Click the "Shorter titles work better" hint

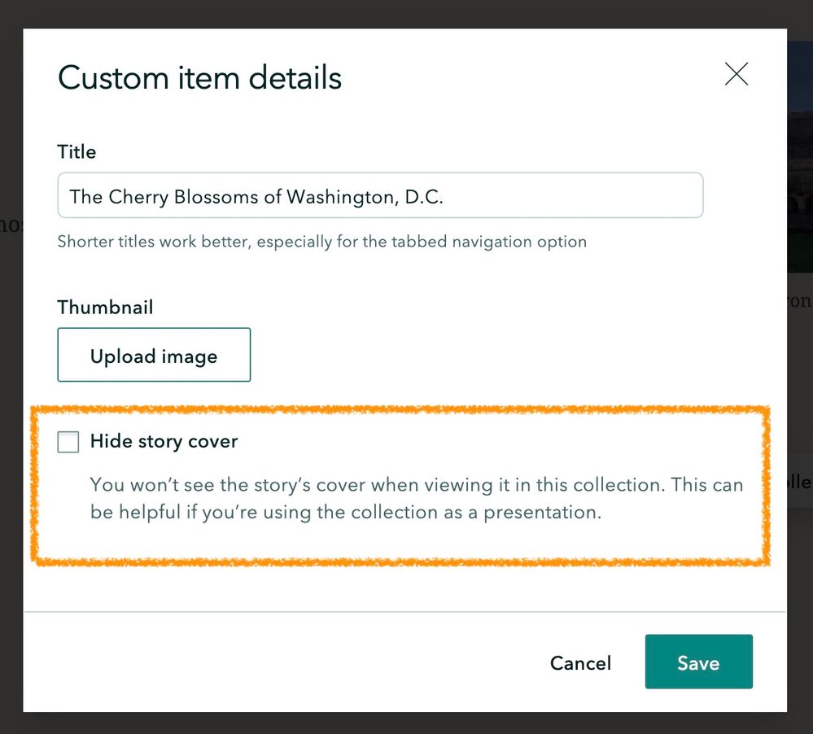321,242
